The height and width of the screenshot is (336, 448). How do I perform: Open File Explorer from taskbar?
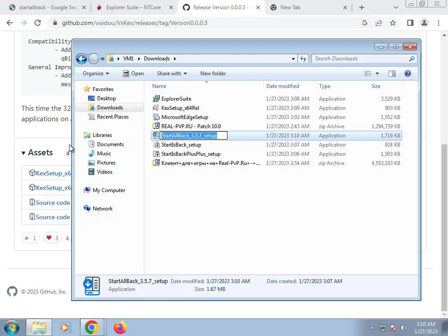click(x=39, y=327)
